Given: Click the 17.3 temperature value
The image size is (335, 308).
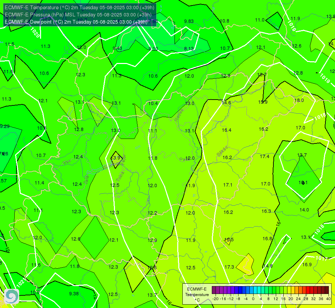Looking at the screenshot, I should (229, 267).
